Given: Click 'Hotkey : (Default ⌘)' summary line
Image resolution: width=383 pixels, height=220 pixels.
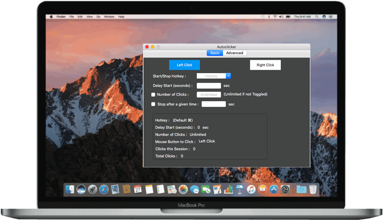Looking at the screenshot, I should click(174, 120).
